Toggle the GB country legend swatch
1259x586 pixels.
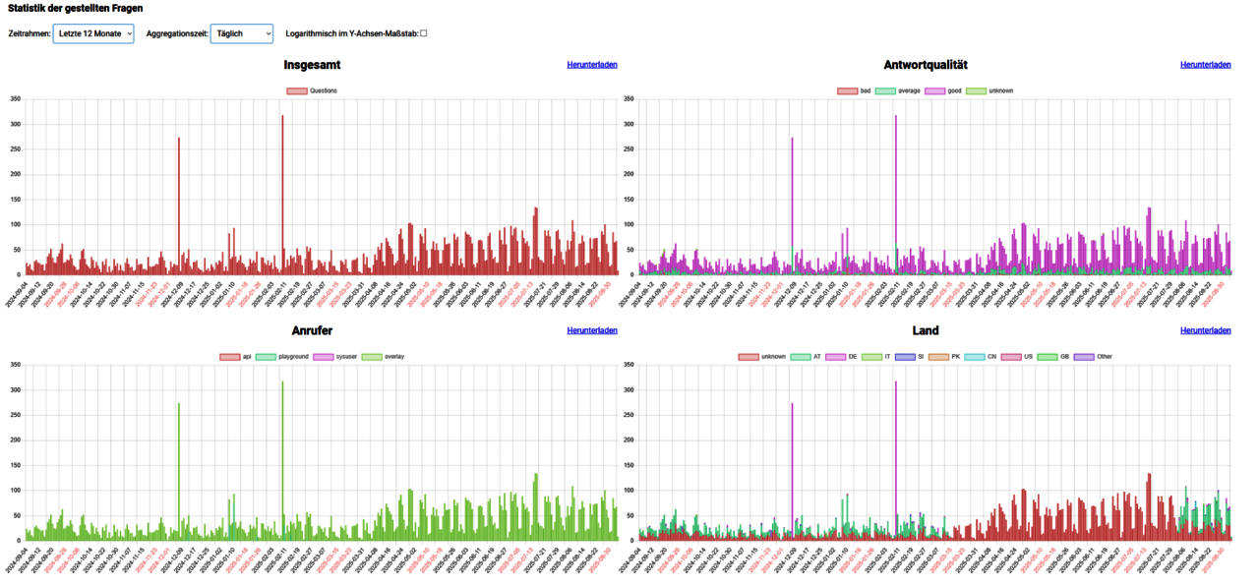(x=1047, y=357)
